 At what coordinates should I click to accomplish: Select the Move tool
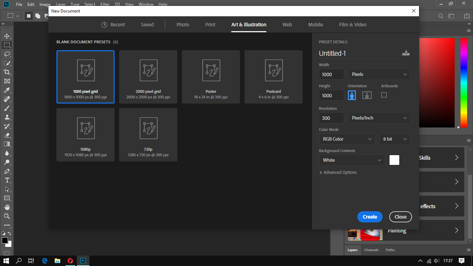[x=7, y=35]
